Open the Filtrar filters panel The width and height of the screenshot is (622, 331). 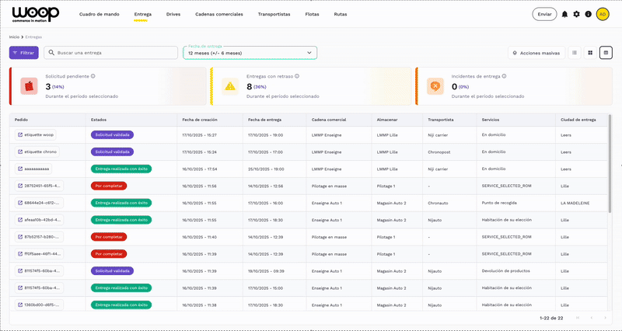click(24, 53)
